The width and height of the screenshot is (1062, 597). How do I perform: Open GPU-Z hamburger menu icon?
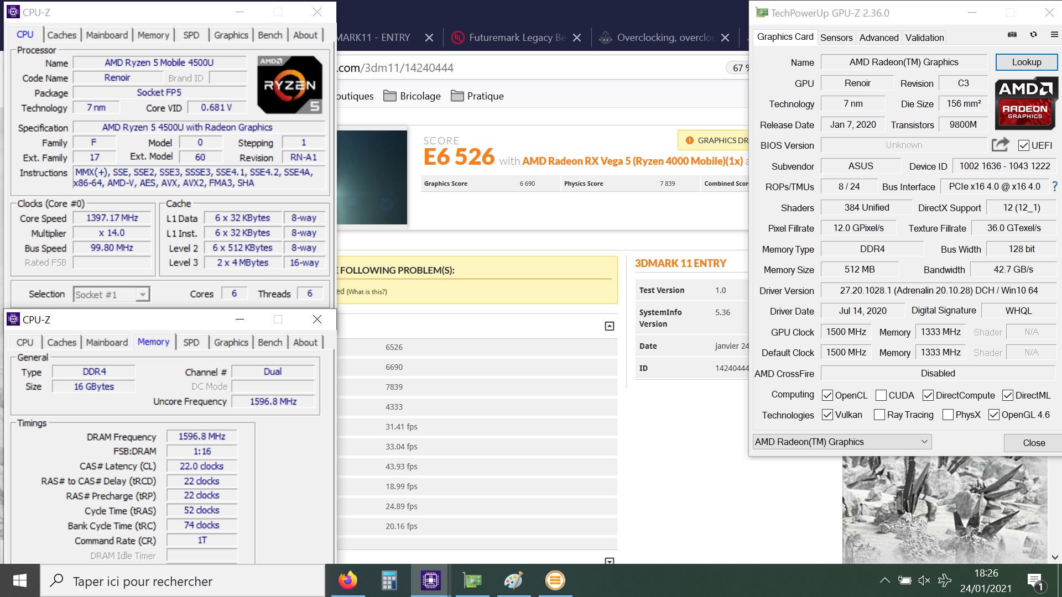(1054, 34)
